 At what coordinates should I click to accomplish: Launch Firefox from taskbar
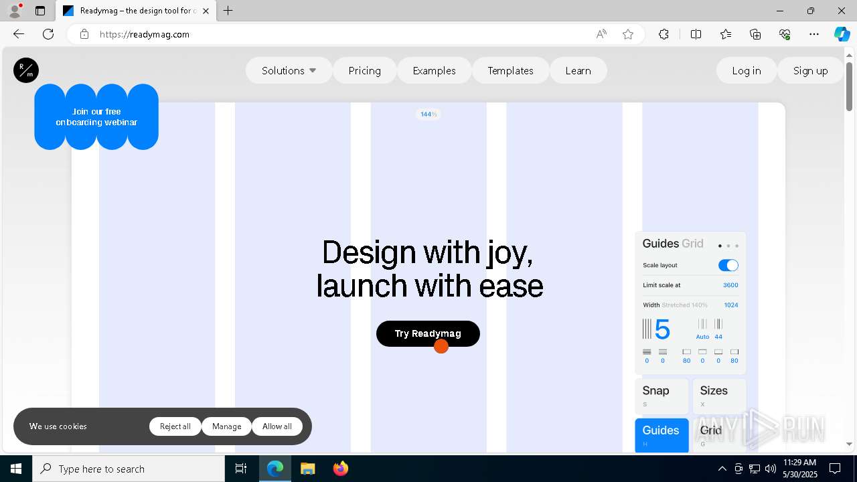(x=340, y=469)
